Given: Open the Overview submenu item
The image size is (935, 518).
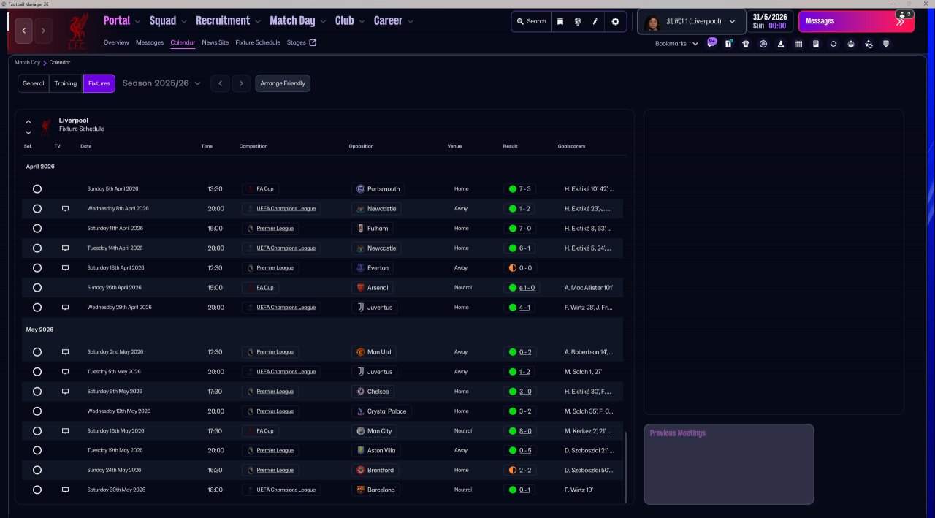Looking at the screenshot, I should pyautogui.click(x=116, y=42).
